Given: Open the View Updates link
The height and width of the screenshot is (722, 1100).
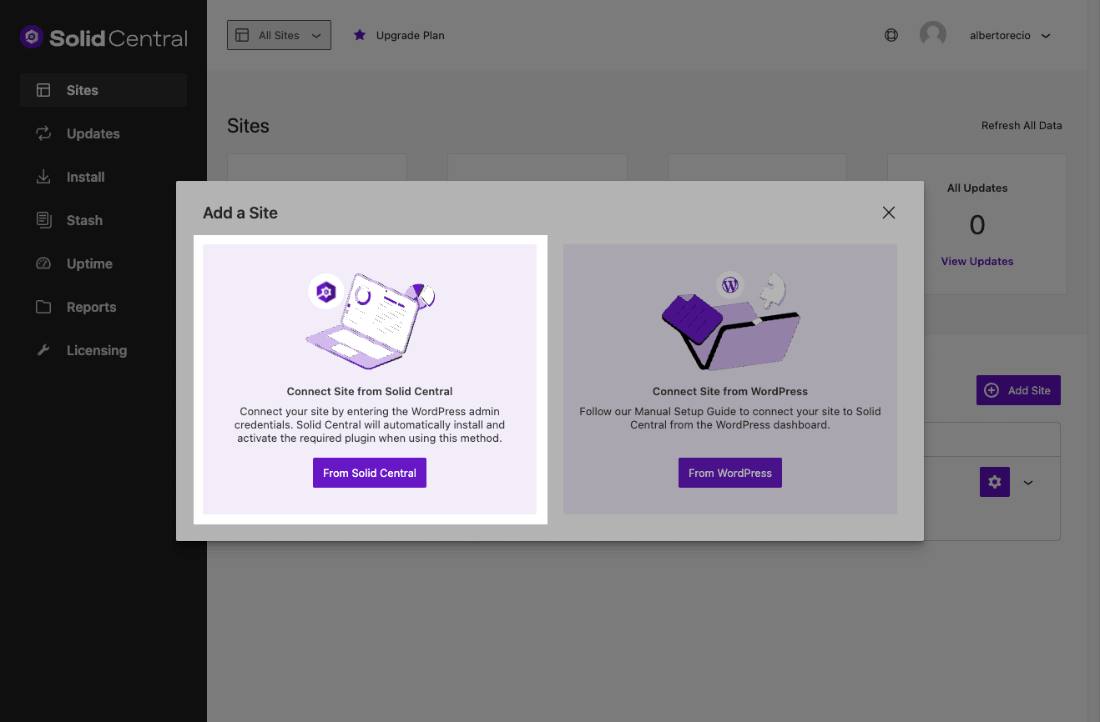Looking at the screenshot, I should 977,261.
